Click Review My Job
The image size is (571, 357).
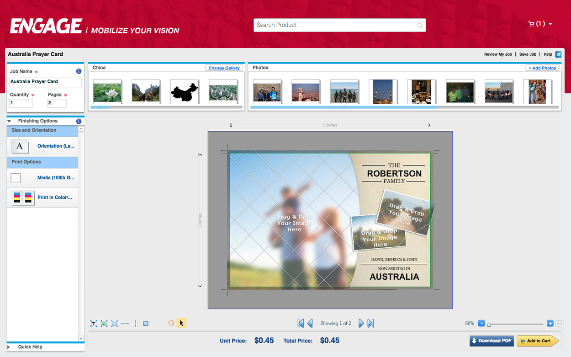tap(498, 54)
